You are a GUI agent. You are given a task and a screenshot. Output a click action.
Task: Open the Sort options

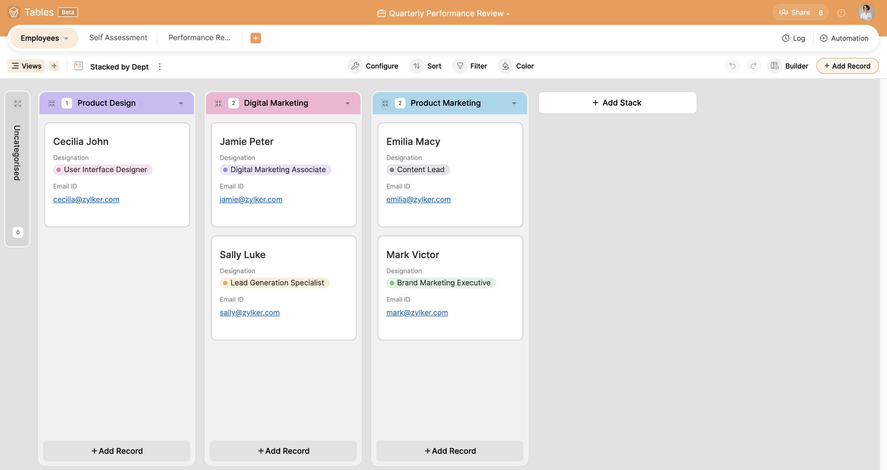[x=427, y=66]
